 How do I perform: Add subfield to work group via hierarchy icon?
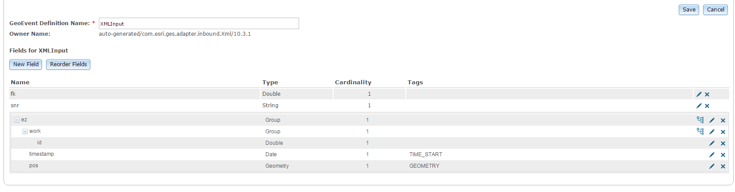[700, 131]
